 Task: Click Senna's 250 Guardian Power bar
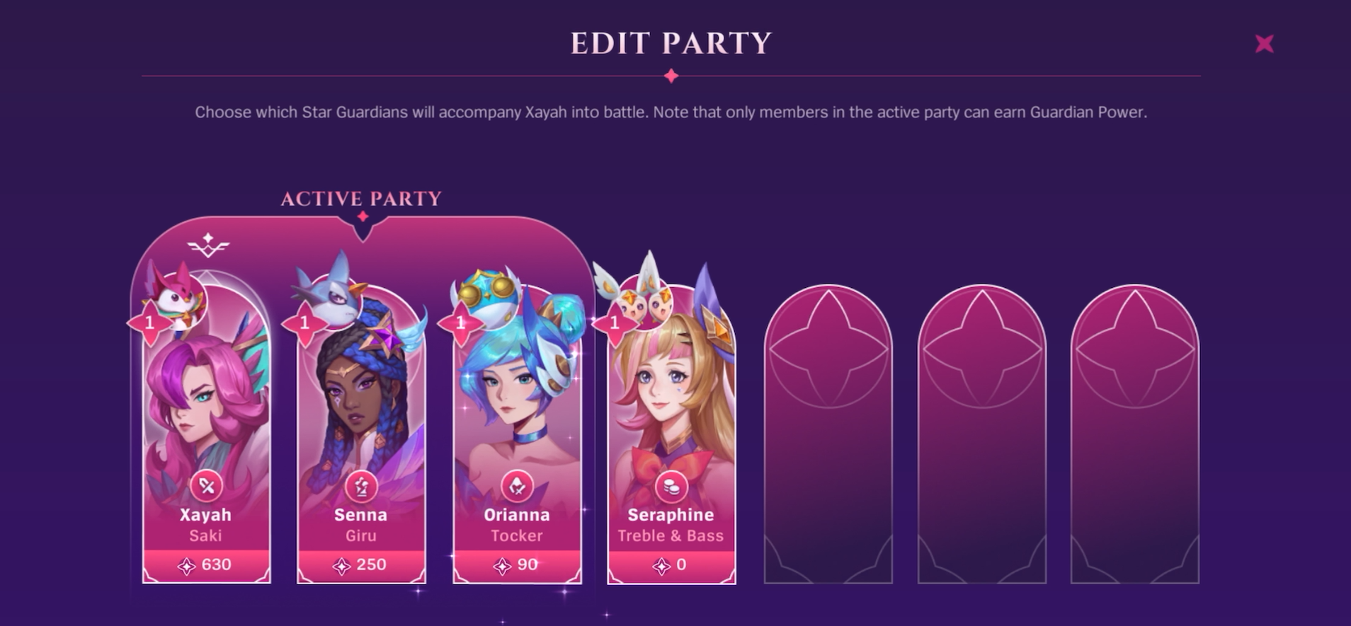point(361,565)
